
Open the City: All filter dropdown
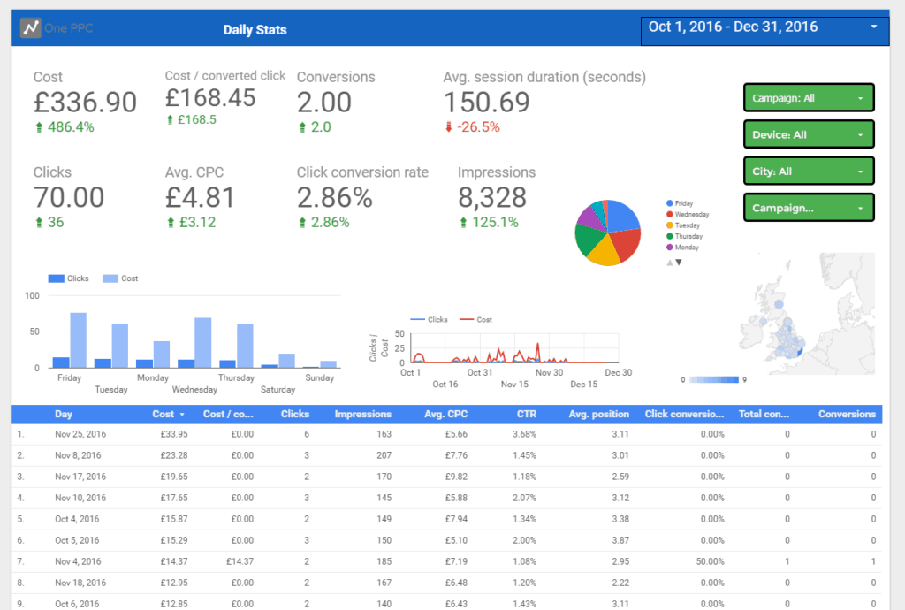coord(808,172)
